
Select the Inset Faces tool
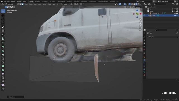[3, 51]
